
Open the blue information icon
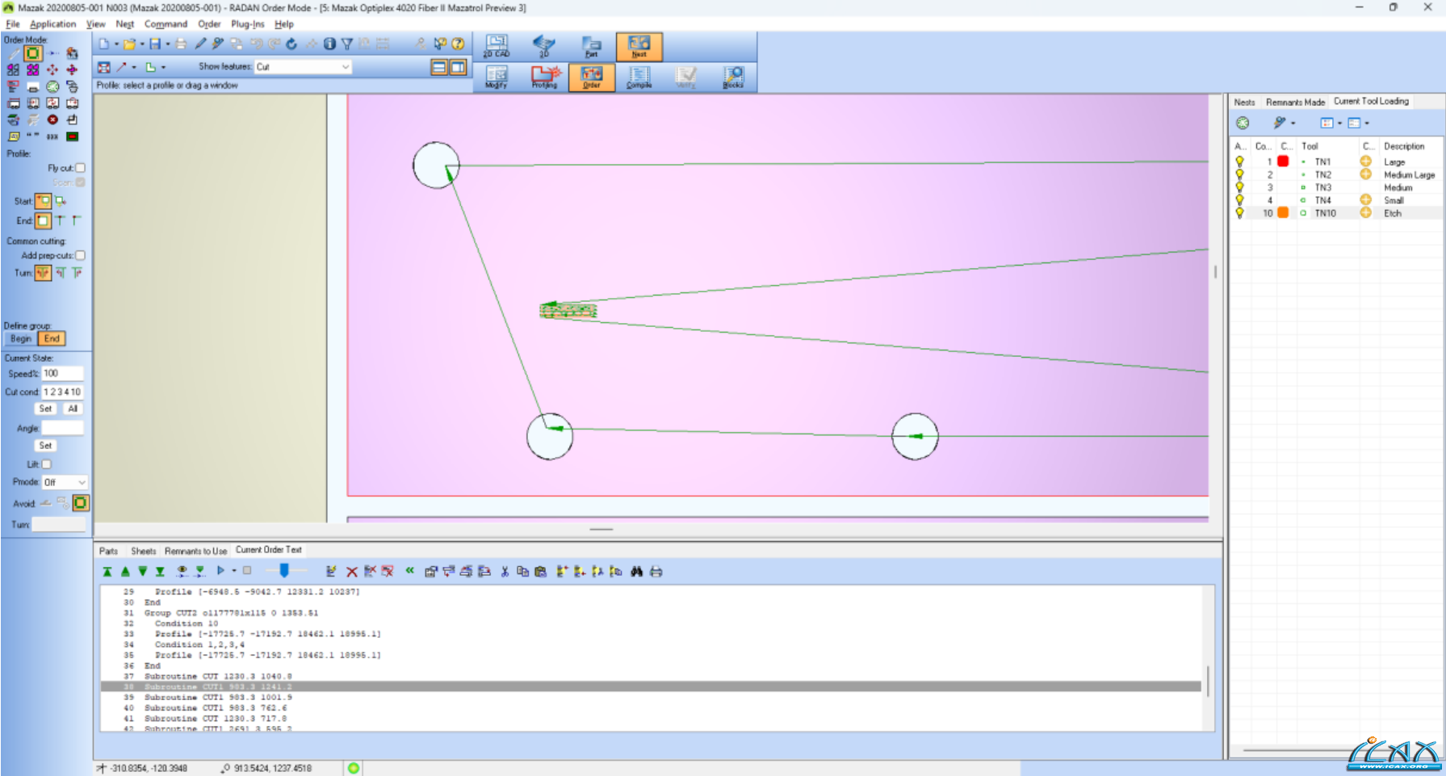pos(329,44)
